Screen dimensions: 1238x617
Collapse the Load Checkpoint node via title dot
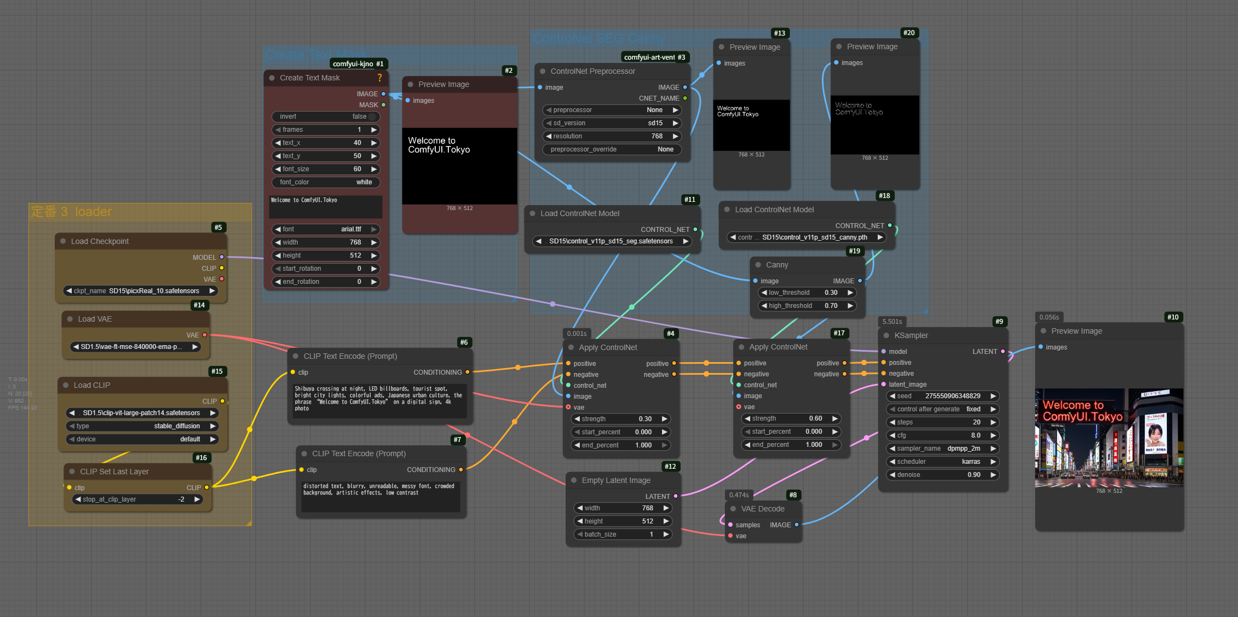[63, 241]
